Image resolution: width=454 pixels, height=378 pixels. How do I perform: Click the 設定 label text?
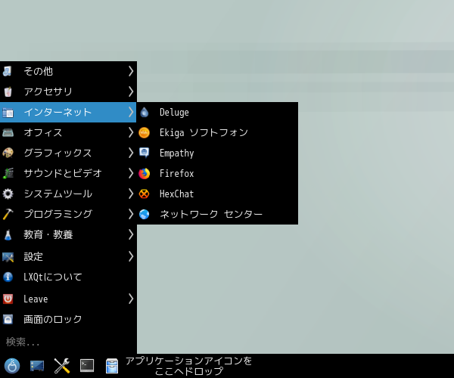[x=33, y=257]
